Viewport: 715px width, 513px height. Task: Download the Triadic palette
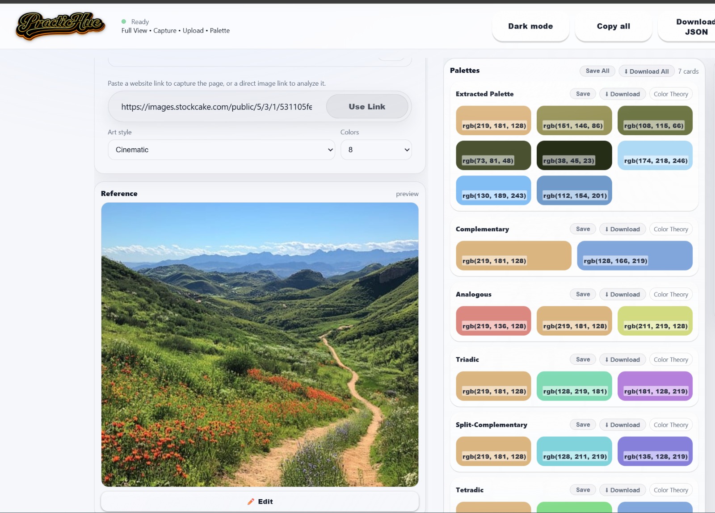point(622,360)
